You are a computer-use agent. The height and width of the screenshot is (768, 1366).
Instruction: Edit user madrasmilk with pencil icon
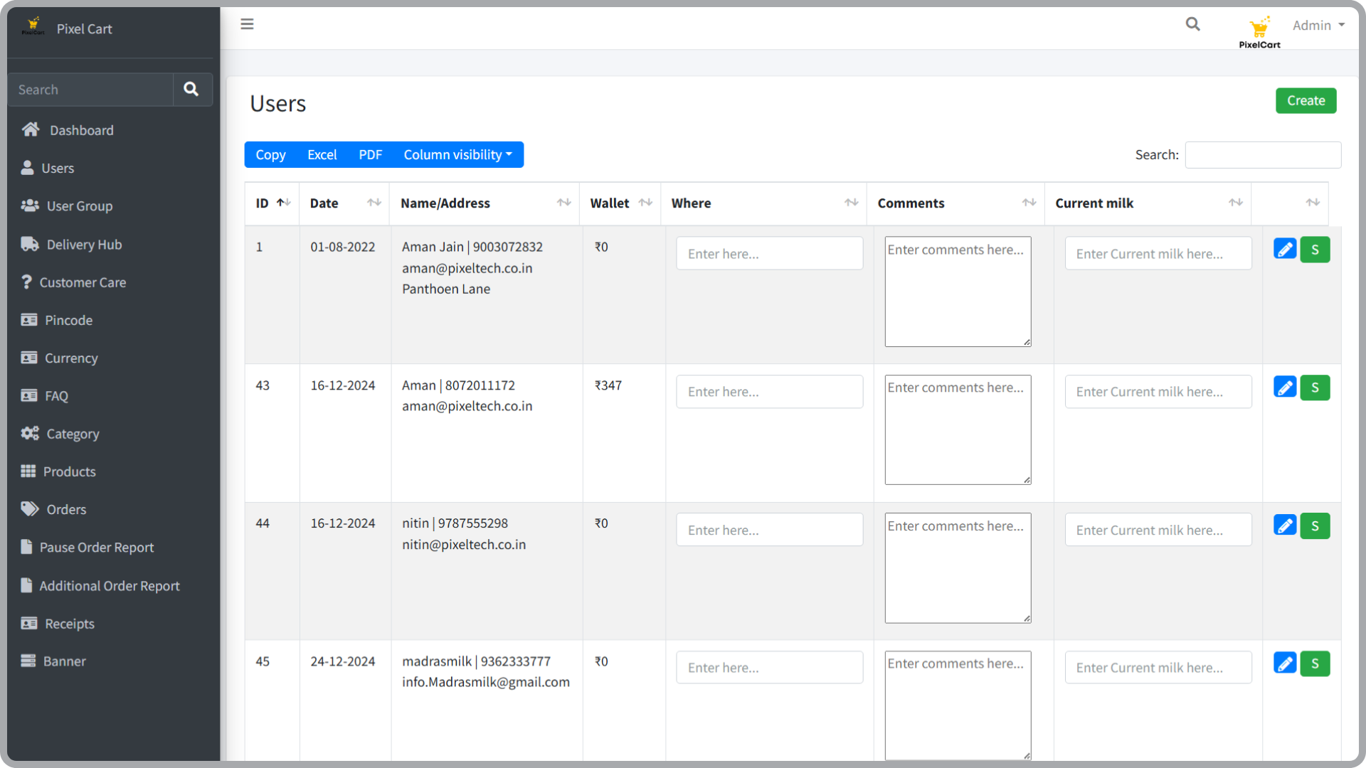coord(1285,663)
